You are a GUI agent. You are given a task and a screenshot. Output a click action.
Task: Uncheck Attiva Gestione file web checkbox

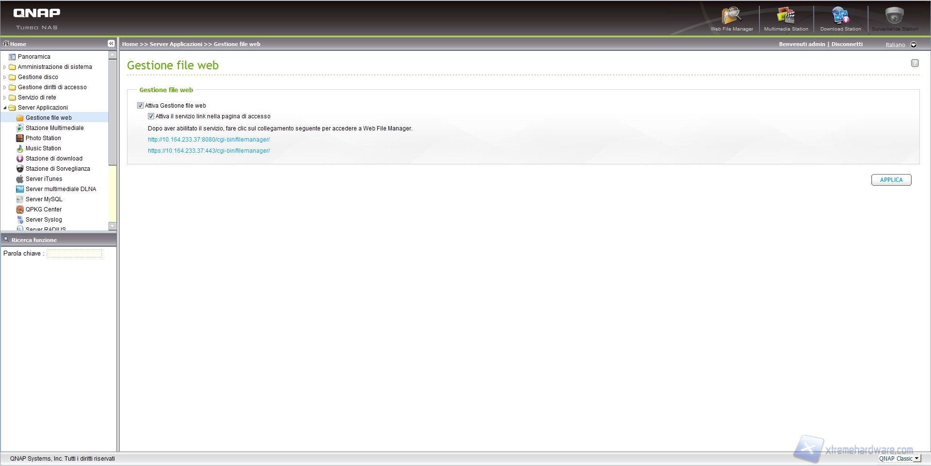click(x=141, y=106)
